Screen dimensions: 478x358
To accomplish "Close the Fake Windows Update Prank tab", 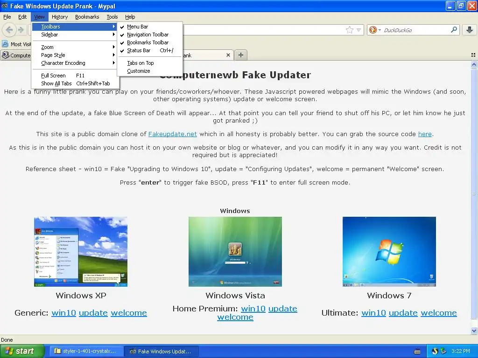I will click(x=228, y=55).
